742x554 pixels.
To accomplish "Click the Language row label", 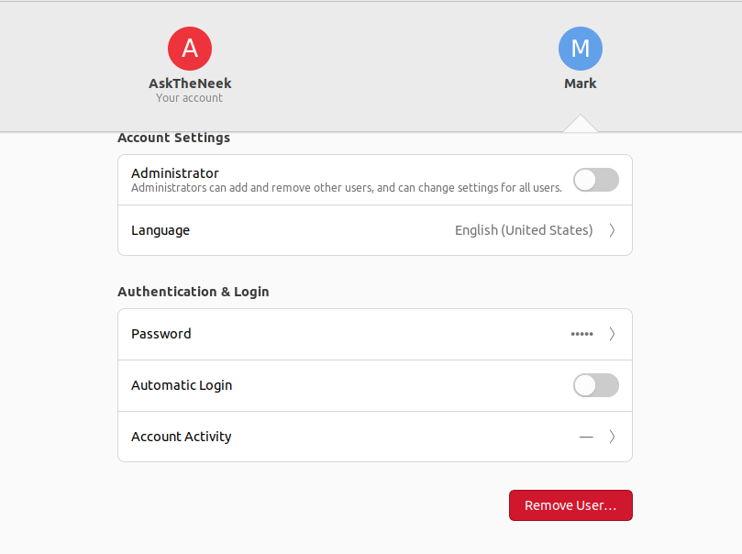I will coord(161,230).
